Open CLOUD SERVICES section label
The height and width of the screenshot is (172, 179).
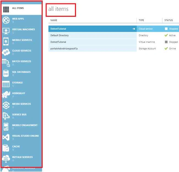click(21, 51)
